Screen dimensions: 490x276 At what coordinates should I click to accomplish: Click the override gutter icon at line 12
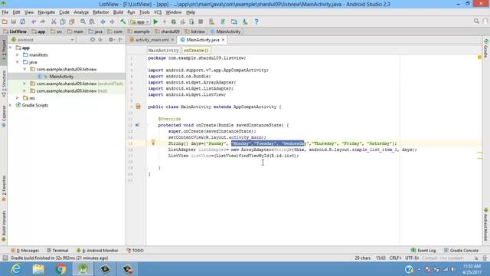[x=137, y=125]
